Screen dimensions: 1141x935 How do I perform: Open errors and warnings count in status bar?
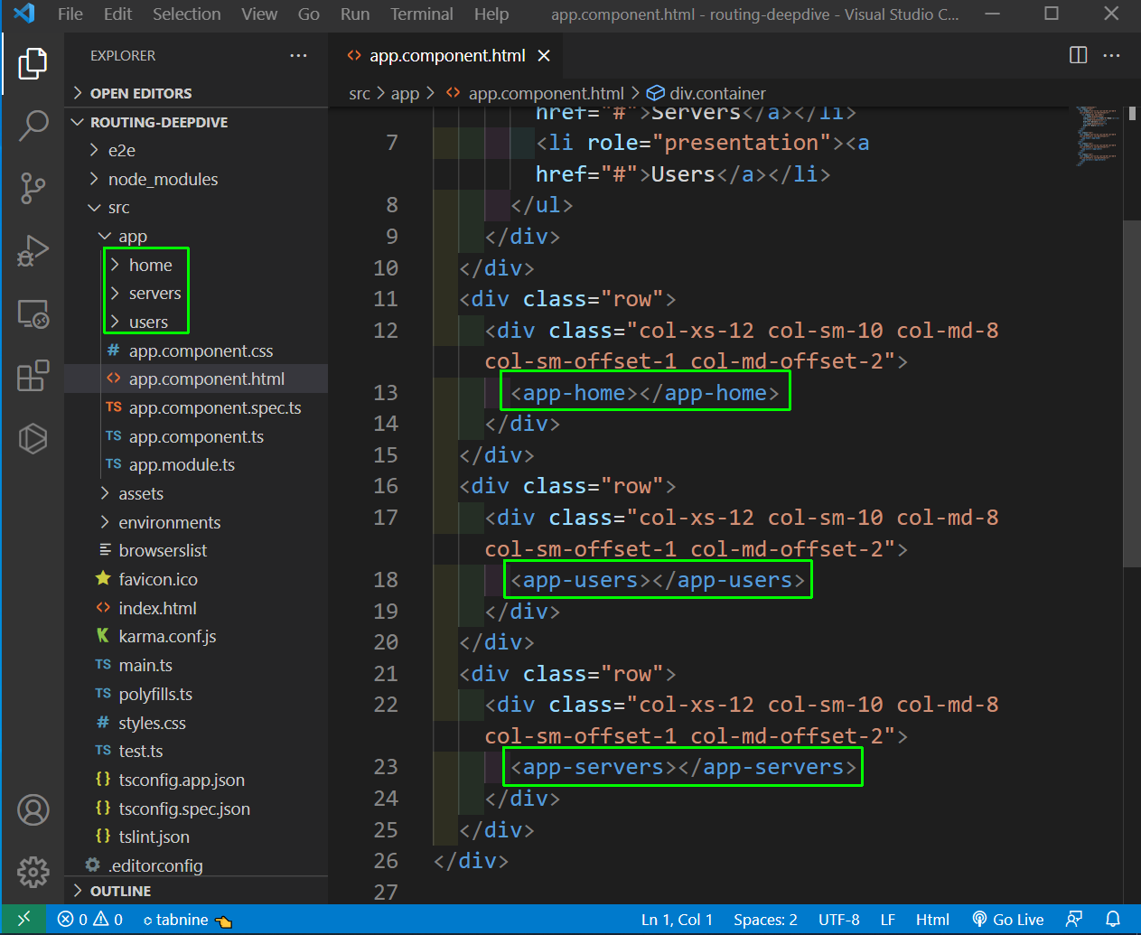tap(90, 920)
